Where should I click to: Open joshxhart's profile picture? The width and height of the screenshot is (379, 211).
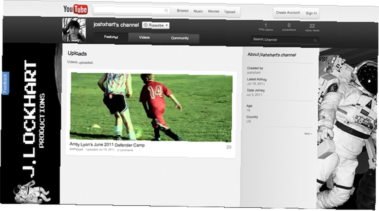pos(74,30)
